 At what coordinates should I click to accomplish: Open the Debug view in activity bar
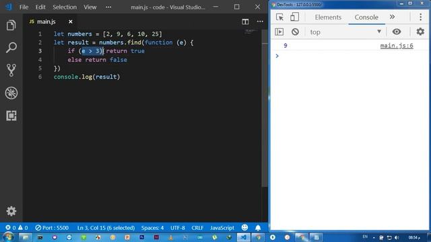pyautogui.click(x=11, y=93)
